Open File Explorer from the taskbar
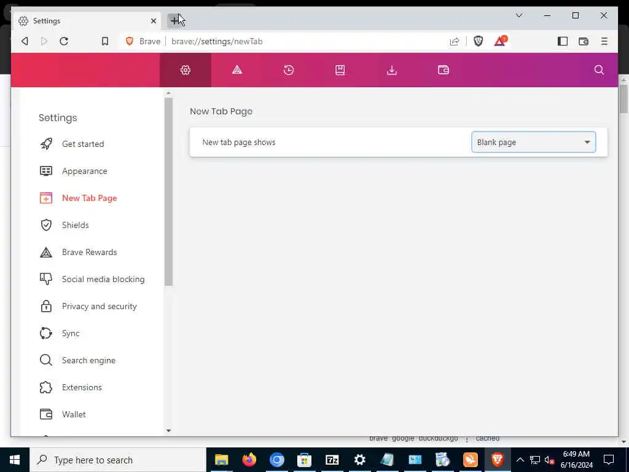 221,460
